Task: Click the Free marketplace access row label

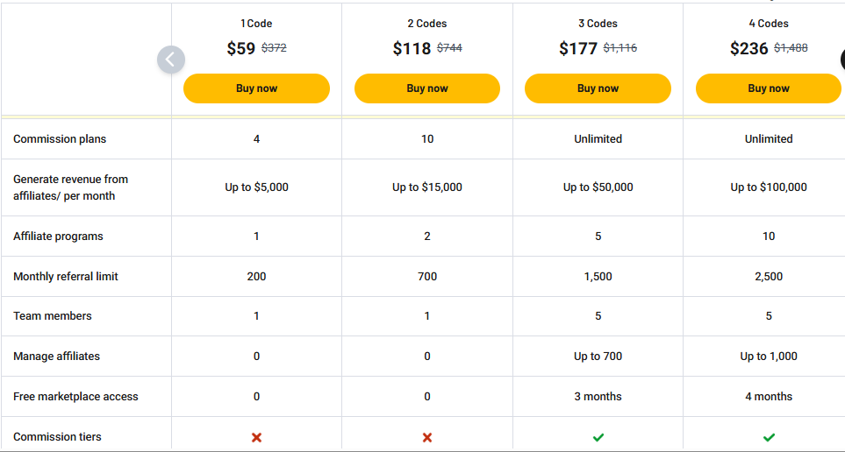Action: (x=75, y=397)
